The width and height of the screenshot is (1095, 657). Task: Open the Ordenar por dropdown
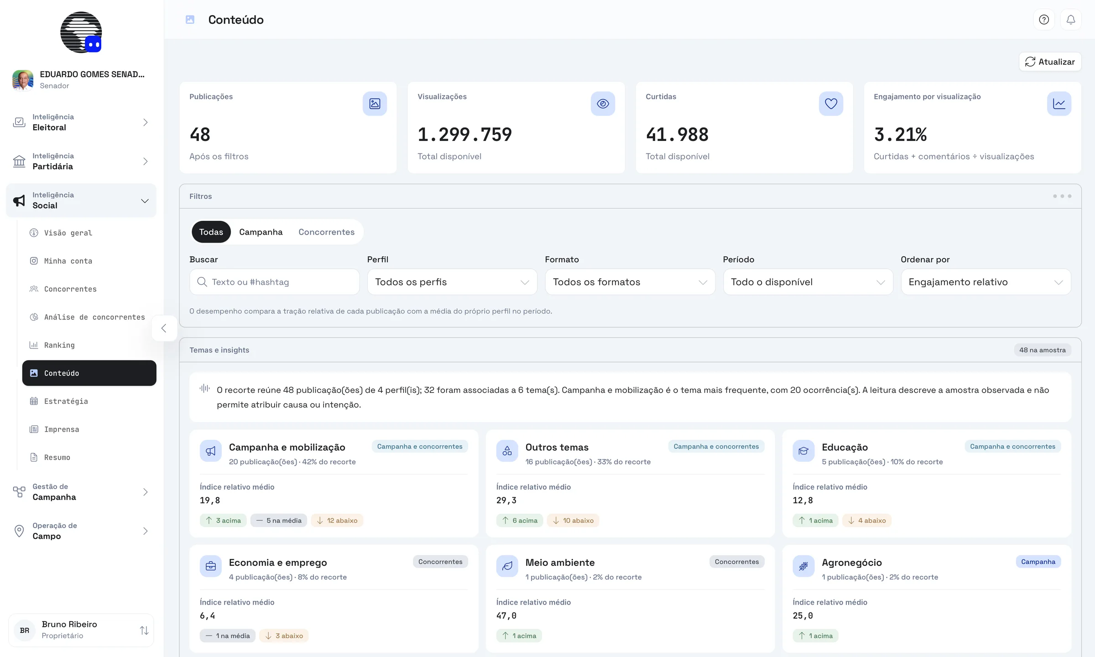tap(986, 282)
